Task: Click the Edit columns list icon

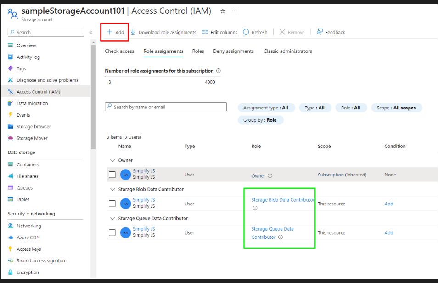Action: pyautogui.click(x=205, y=32)
